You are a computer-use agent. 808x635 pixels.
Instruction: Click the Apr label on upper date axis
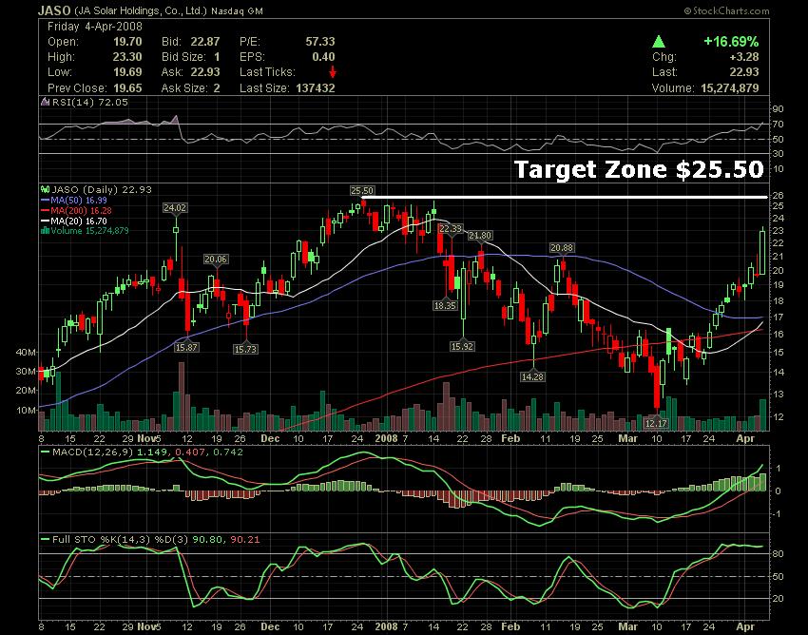tap(745, 438)
